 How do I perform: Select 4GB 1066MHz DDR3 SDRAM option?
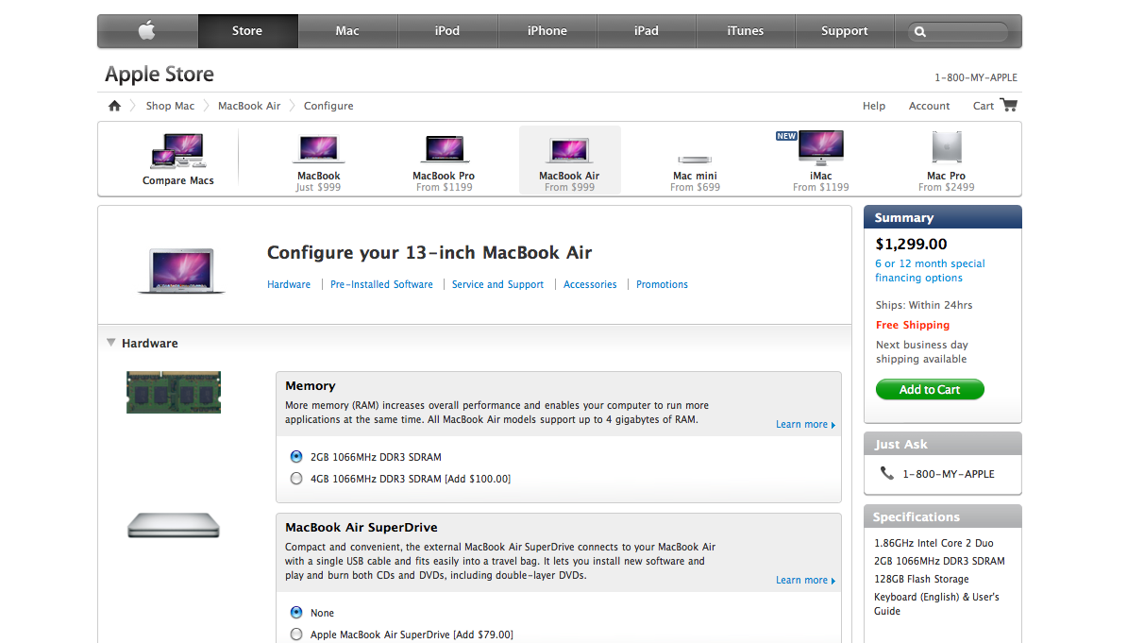point(296,479)
